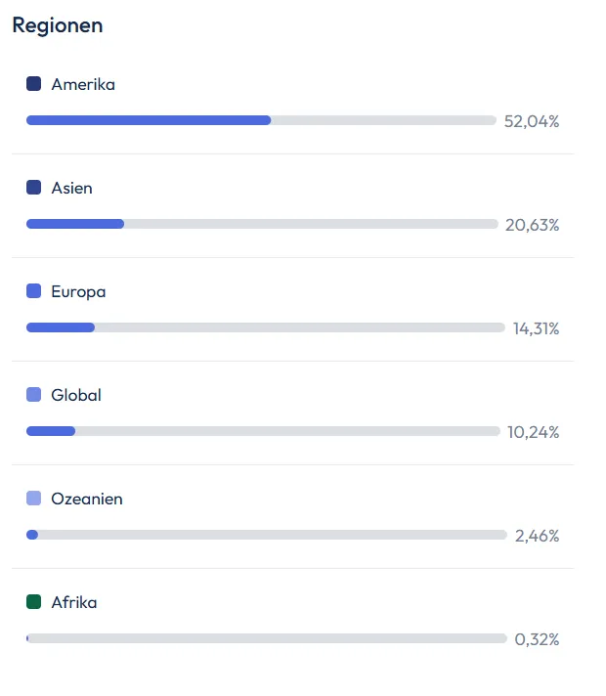Image resolution: width=606 pixels, height=696 pixels.
Task: Select the Afrika region label
Action: [74, 602]
